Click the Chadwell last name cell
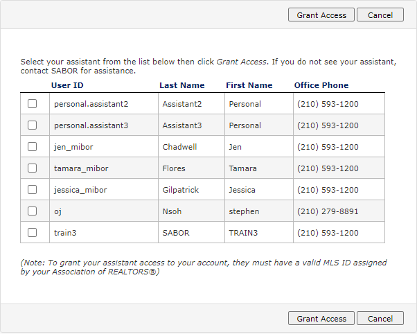Image resolution: width=417 pixels, height=334 pixels. [180, 147]
